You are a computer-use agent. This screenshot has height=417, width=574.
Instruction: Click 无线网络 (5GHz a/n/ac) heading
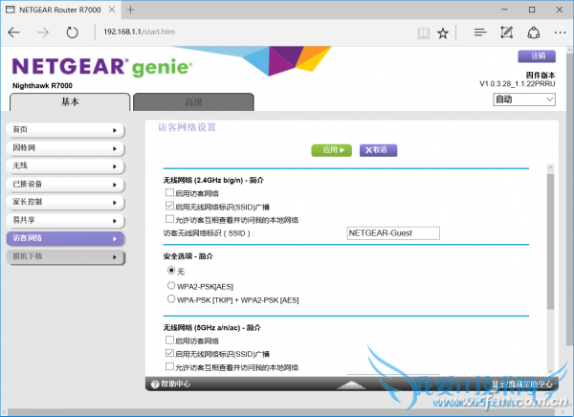point(212,328)
